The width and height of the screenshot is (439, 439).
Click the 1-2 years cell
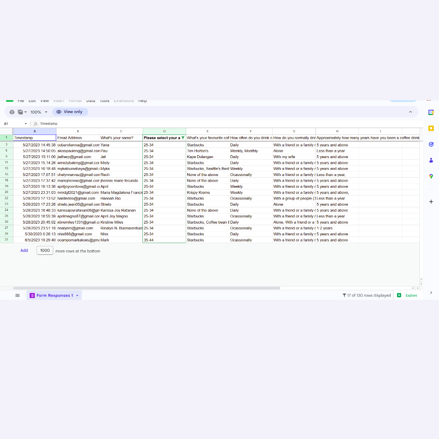[x=337, y=228]
